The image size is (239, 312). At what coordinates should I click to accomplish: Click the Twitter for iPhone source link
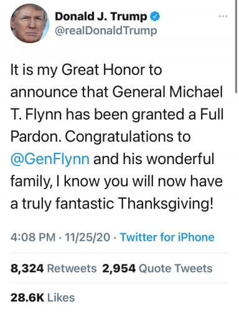(167, 237)
